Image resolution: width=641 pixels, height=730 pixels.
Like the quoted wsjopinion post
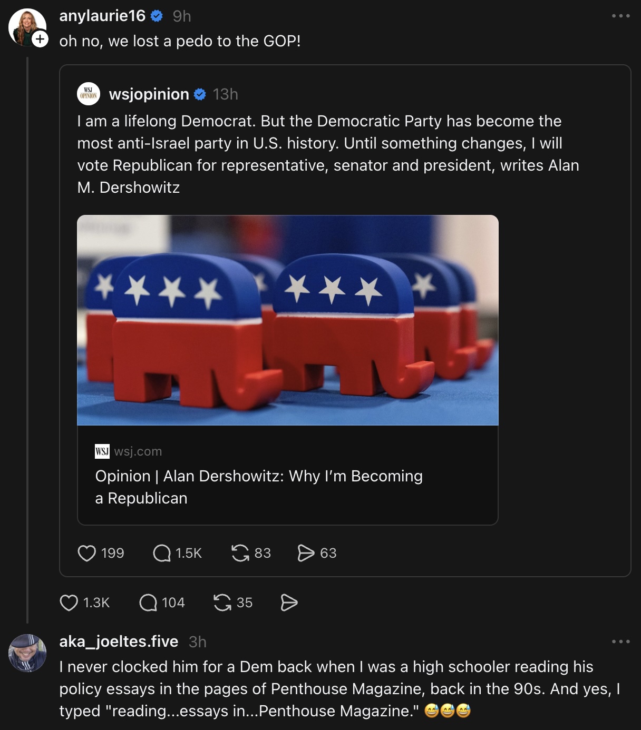(x=87, y=553)
